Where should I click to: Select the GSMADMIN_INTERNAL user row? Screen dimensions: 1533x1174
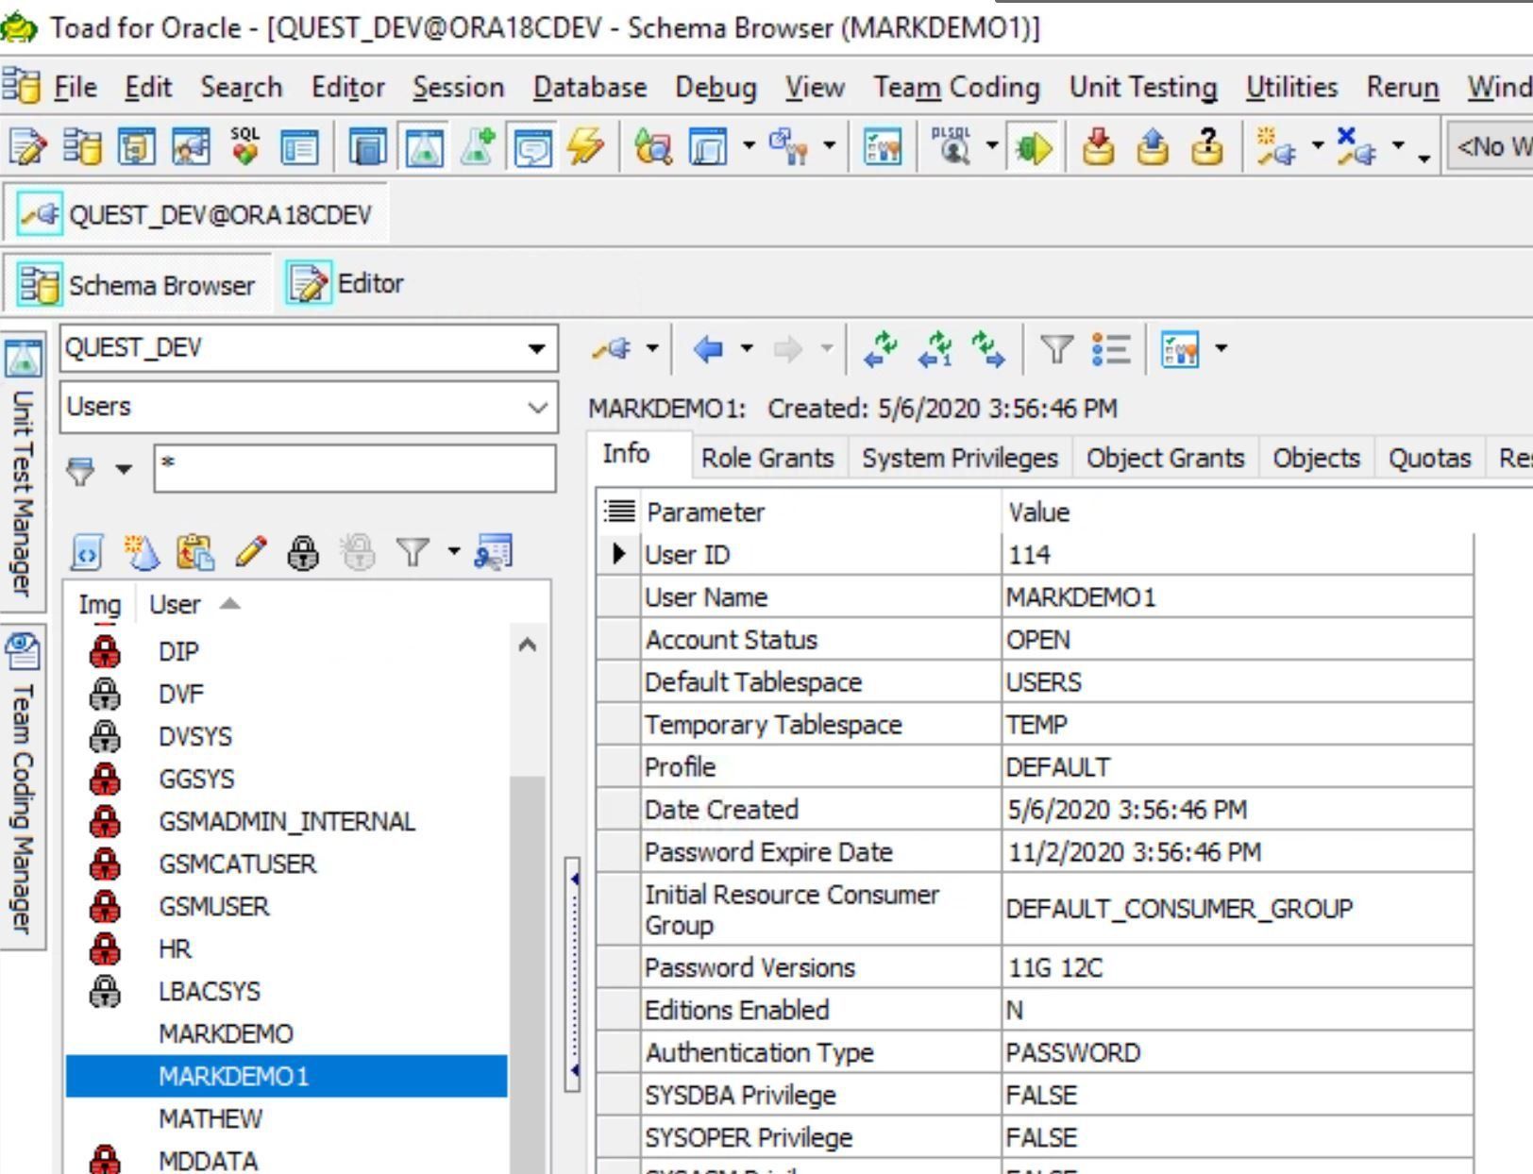(286, 821)
